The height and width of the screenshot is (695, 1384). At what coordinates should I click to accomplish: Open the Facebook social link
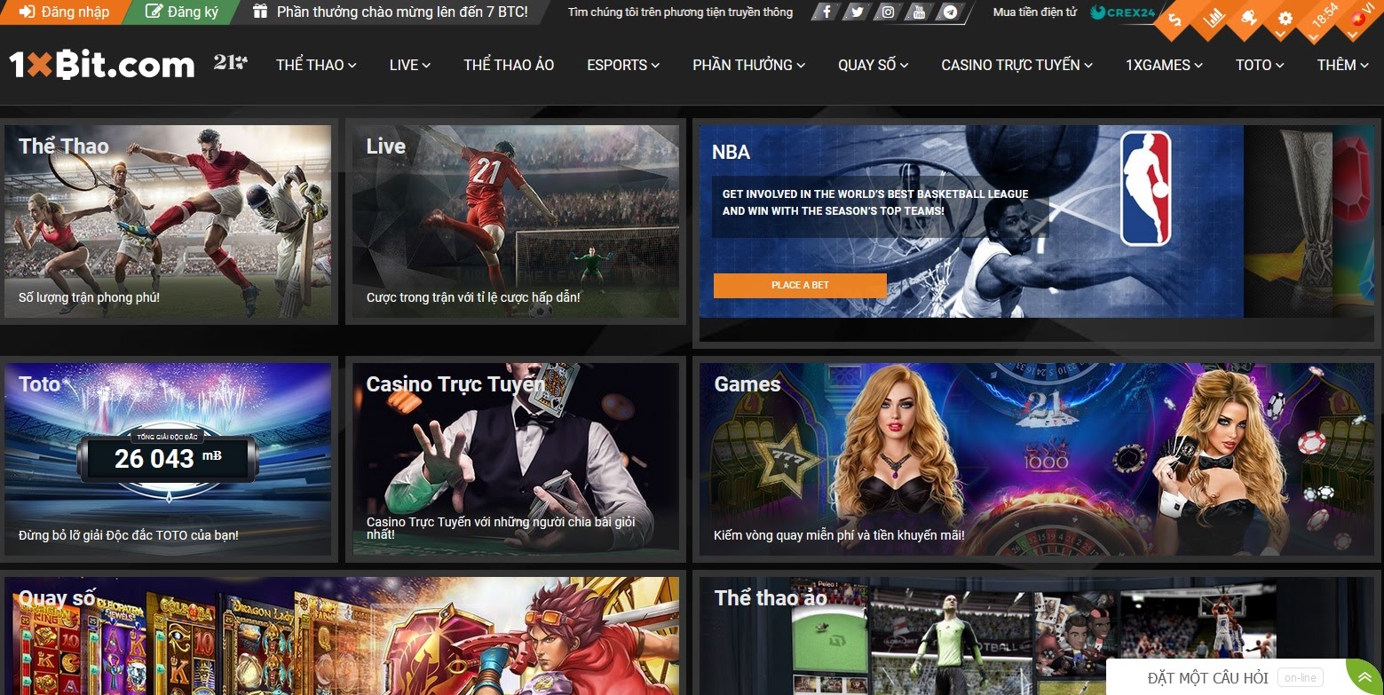[x=826, y=12]
